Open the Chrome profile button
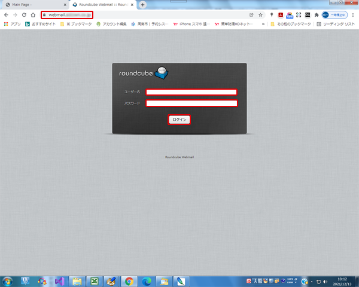 [x=334, y=15]
